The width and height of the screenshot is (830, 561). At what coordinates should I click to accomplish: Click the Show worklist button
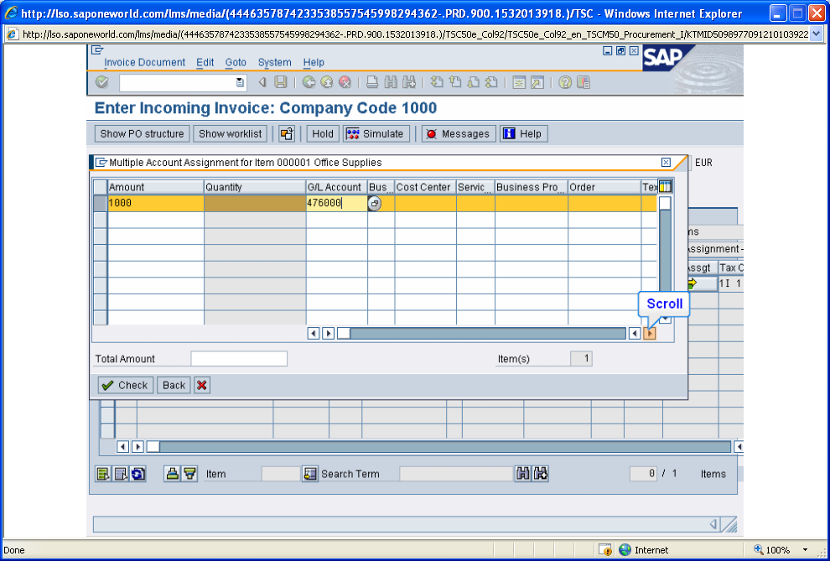click(x=231, y=134)
